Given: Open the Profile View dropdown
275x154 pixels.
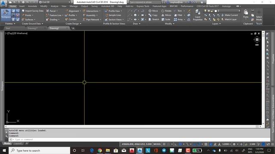Looking at the screenshot, I should click(113, 11).
